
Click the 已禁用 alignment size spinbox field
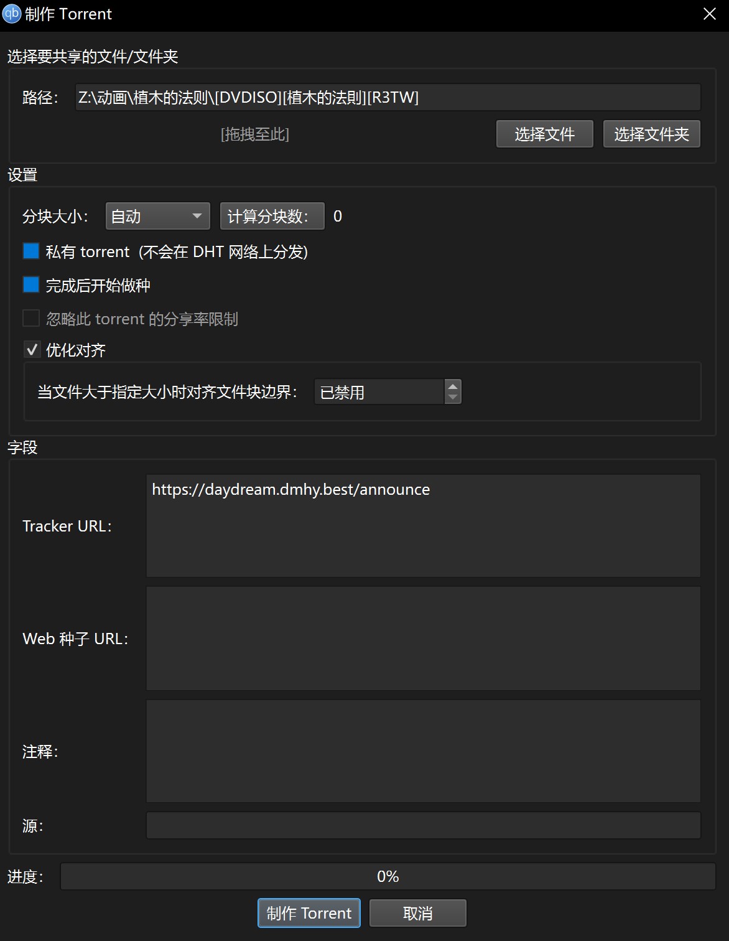coord(379,392)
